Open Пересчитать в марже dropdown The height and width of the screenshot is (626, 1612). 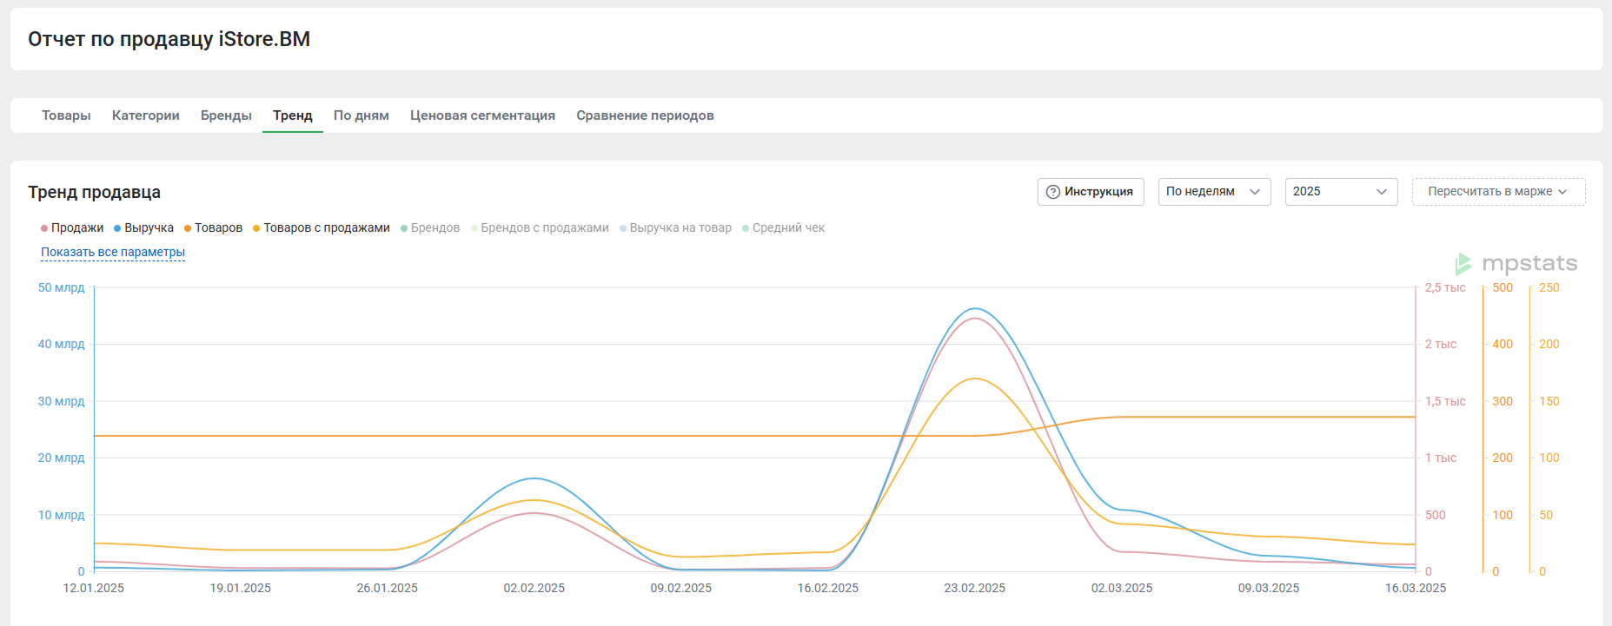coord(1498,192)
